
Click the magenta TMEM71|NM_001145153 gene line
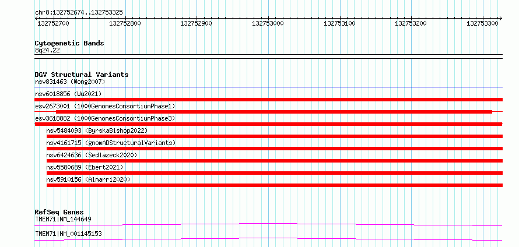point(268,239)
